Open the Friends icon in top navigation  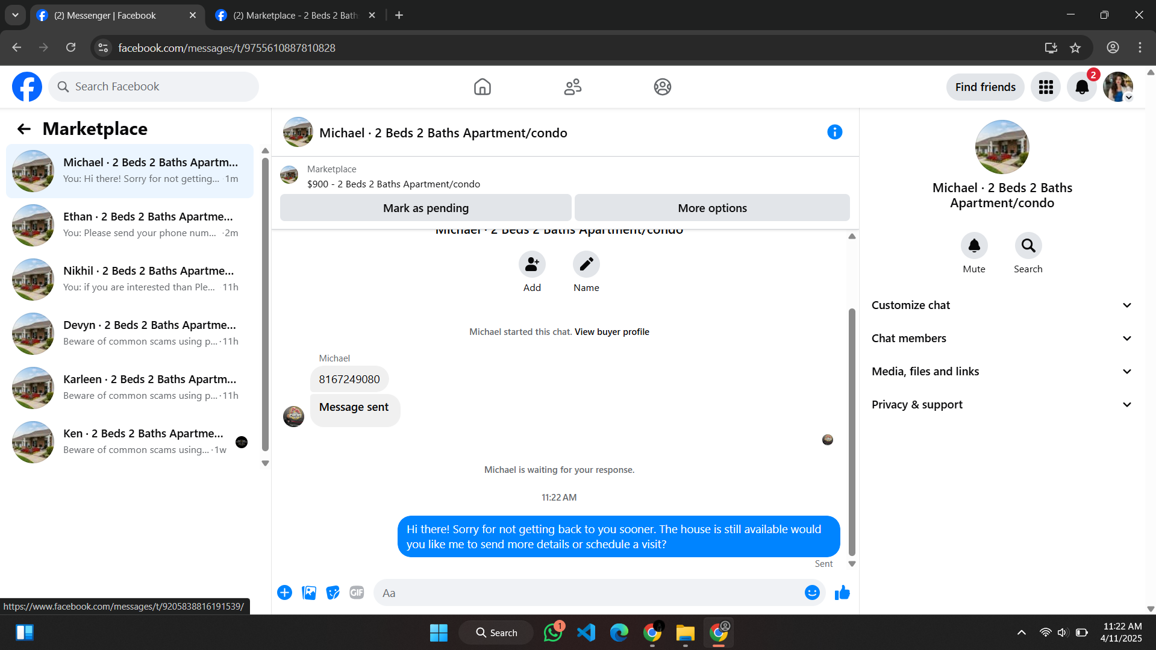(x=572, y=87)
